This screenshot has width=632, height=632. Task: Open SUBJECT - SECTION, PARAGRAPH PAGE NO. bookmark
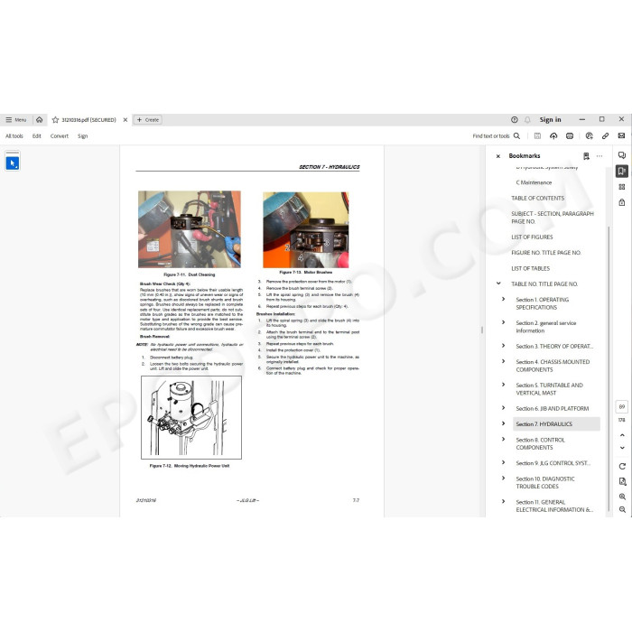pos(553,218)
